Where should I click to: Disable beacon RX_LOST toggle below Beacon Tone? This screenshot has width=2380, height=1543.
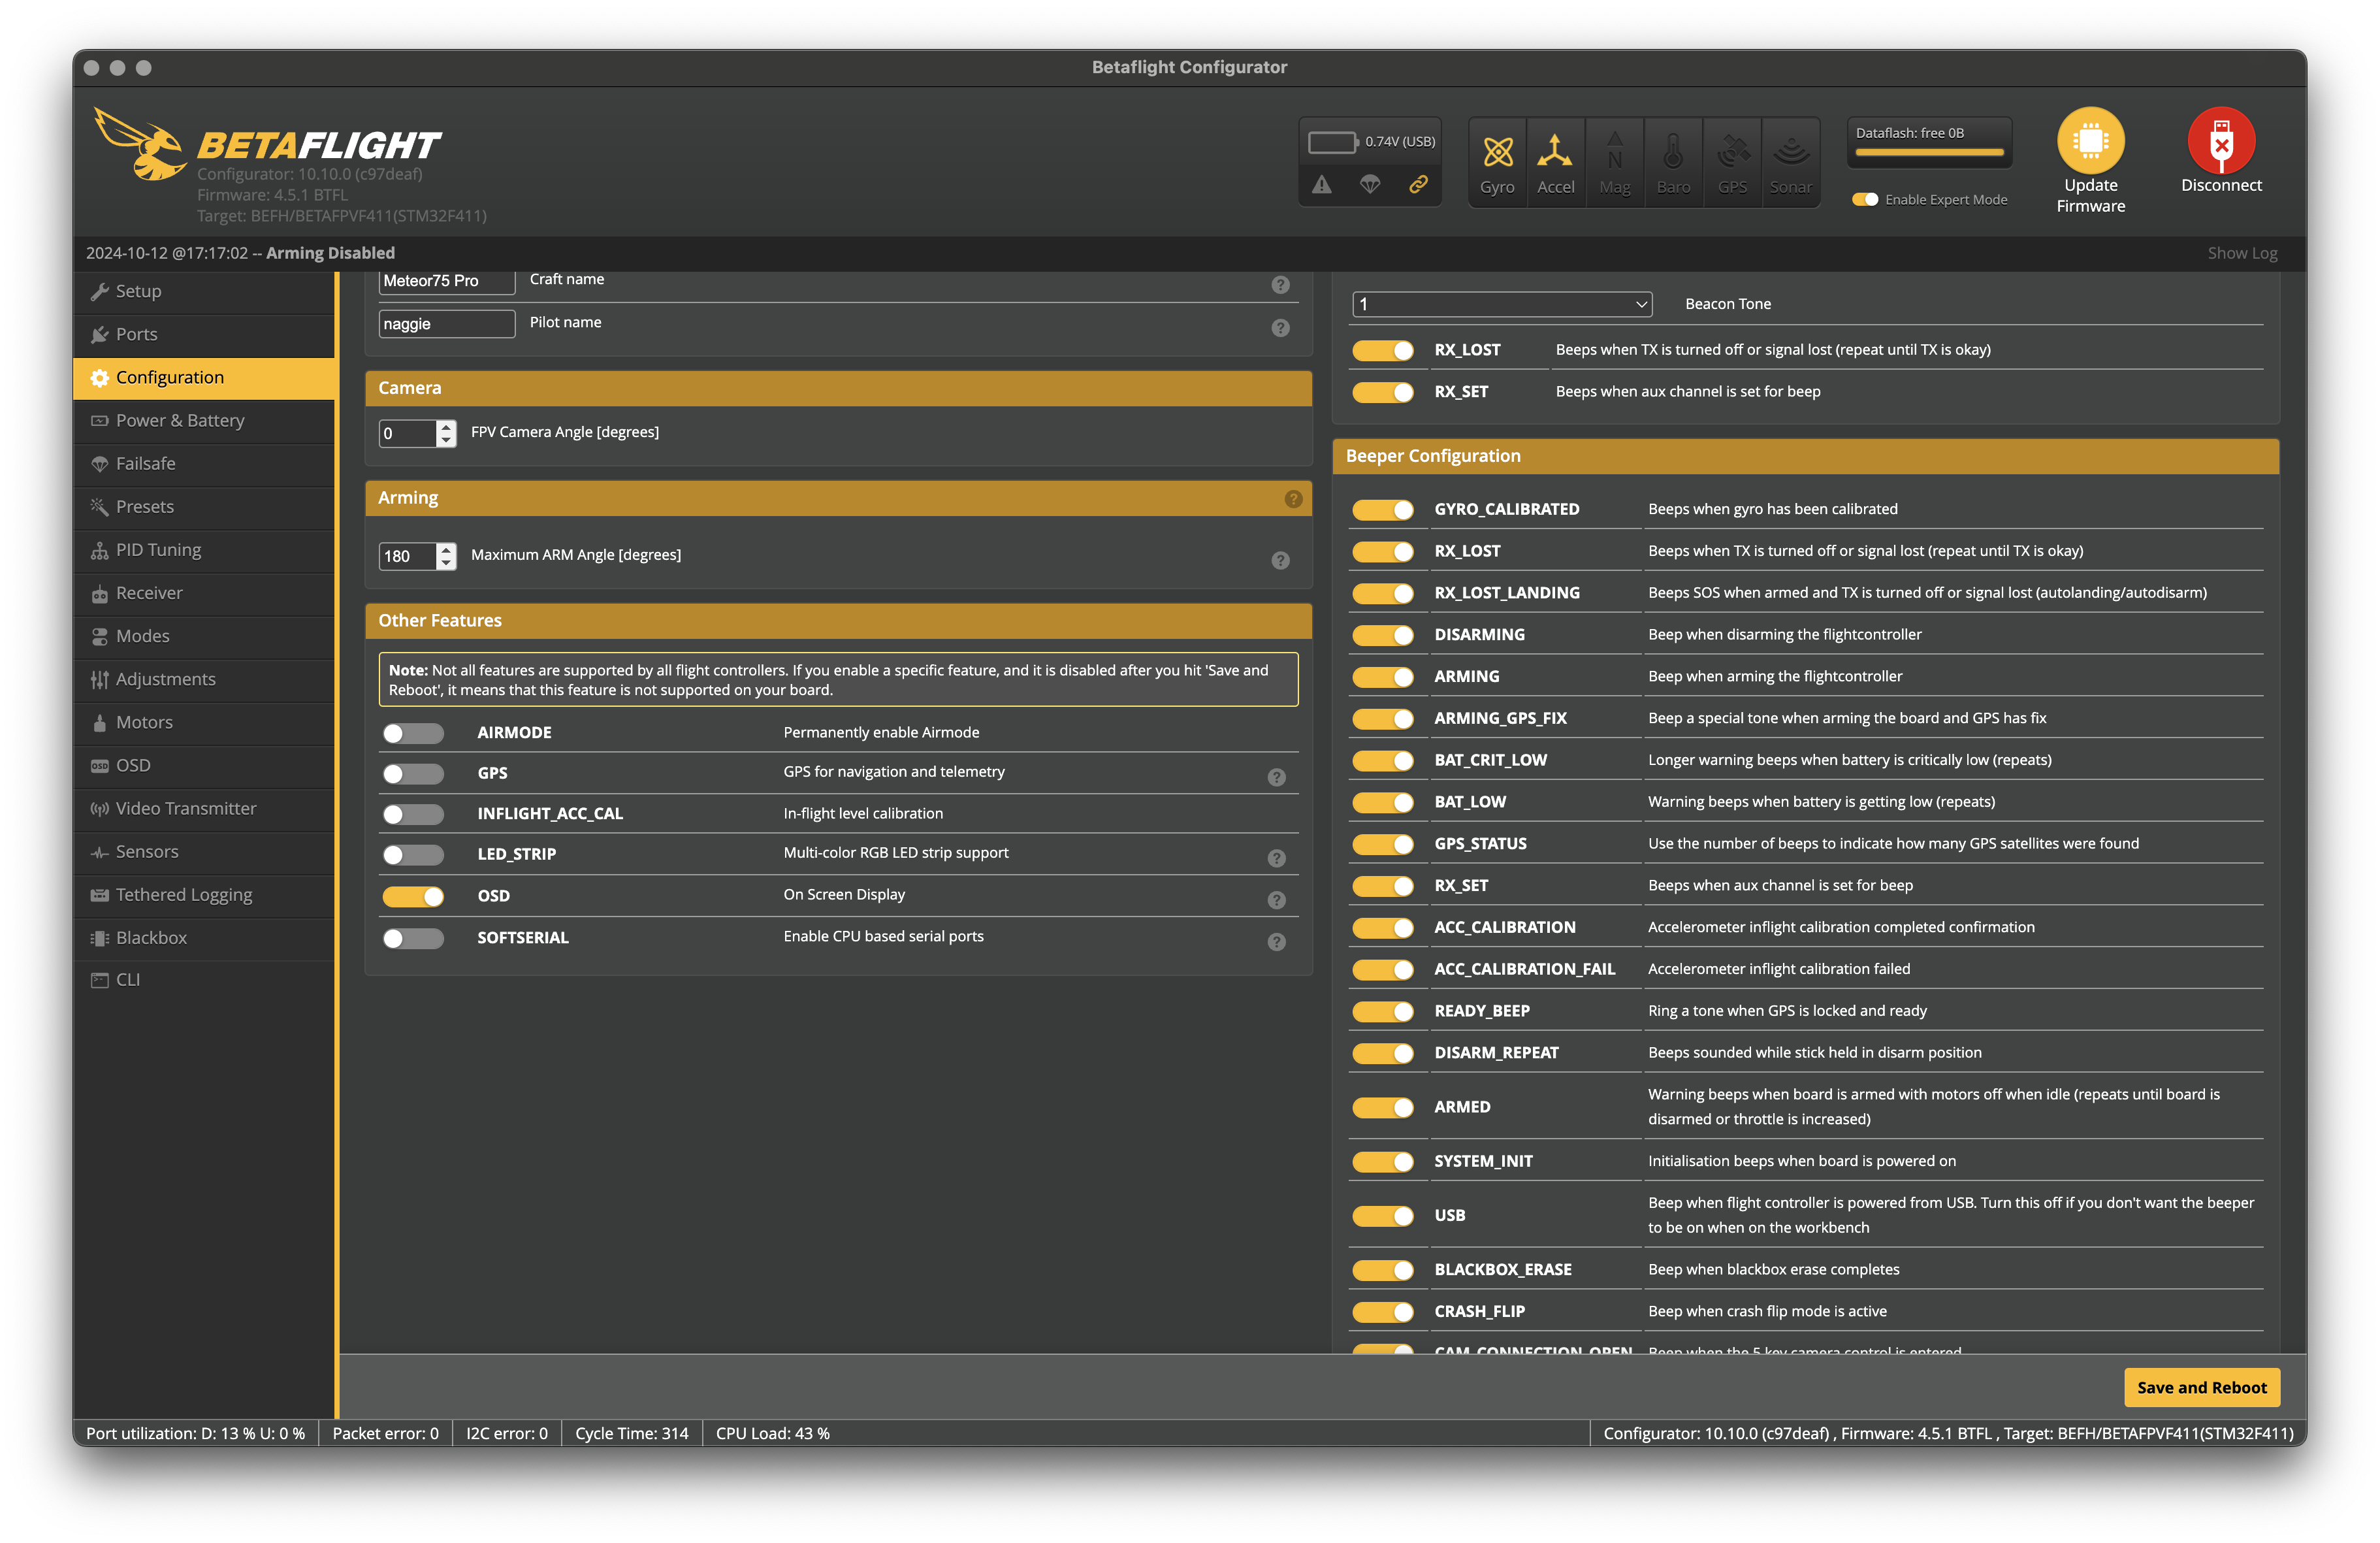pyautogui.click(x=1383, y=350)
